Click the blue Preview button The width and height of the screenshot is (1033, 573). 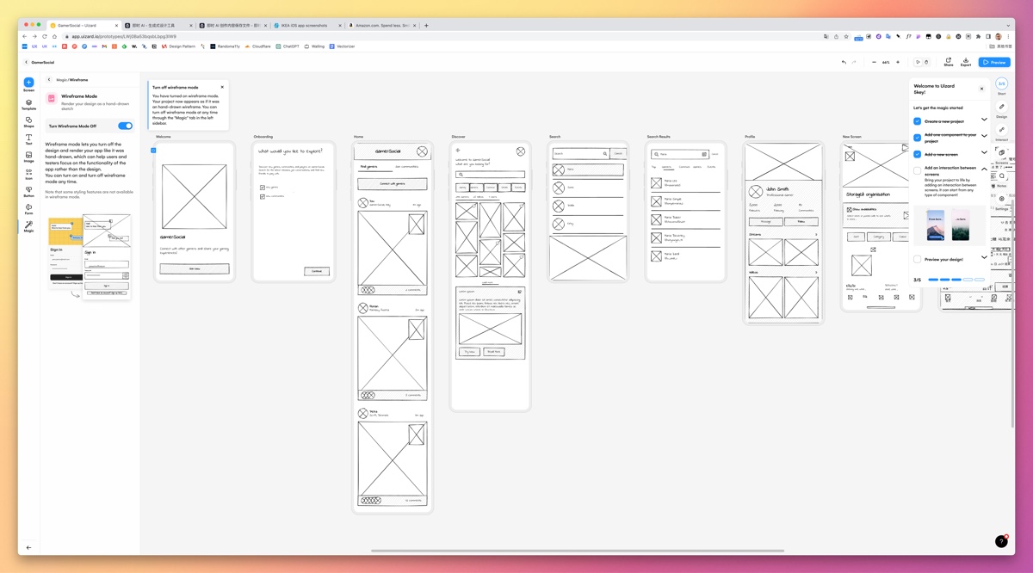tap(994, 62)
